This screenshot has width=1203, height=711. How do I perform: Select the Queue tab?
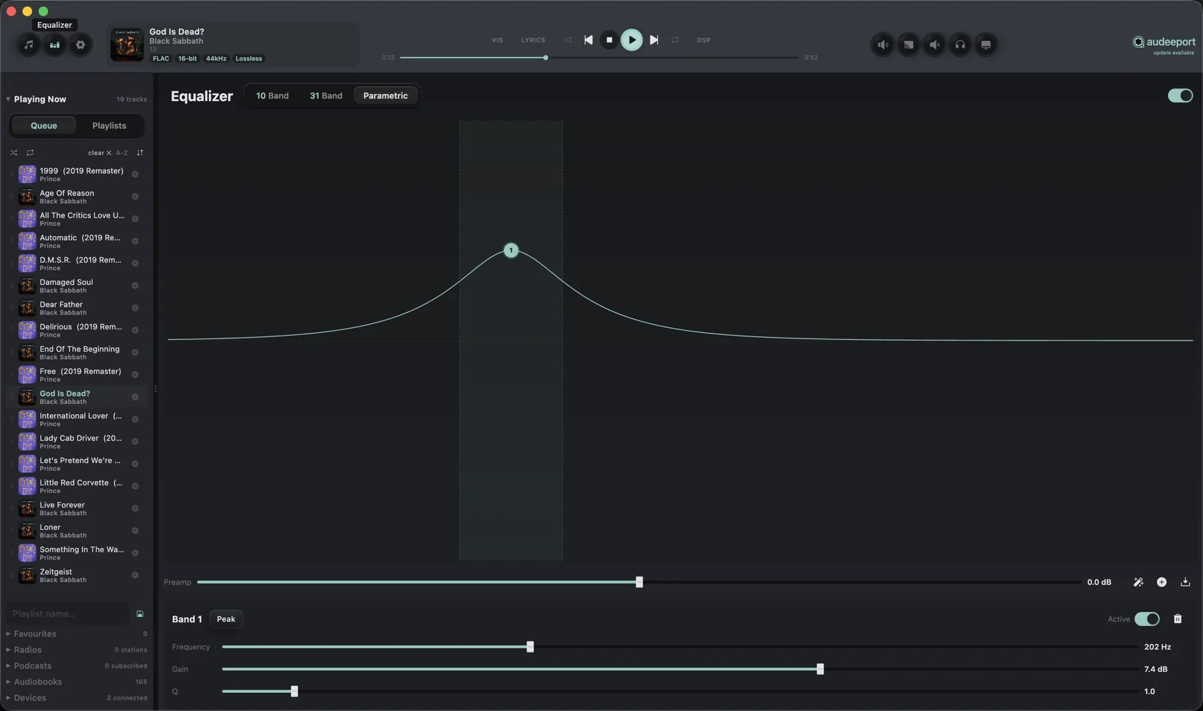pyautogui.click(x=44, y=126)
